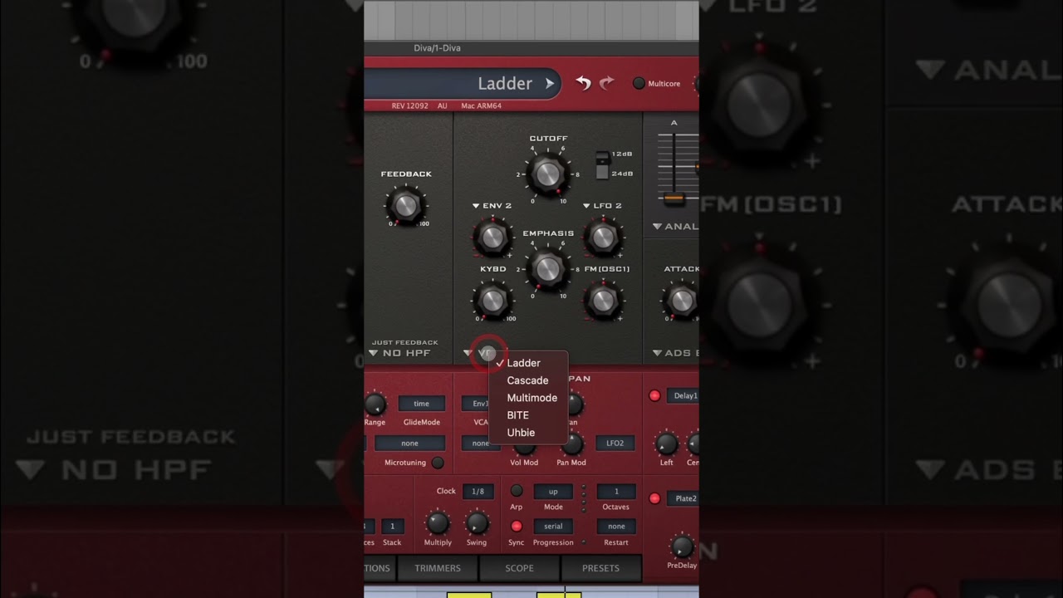
Task: Select Uhbie filter in menu
Action: coord(528,433)
